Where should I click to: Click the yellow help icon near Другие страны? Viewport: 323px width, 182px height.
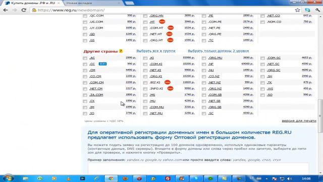point(121,51)
